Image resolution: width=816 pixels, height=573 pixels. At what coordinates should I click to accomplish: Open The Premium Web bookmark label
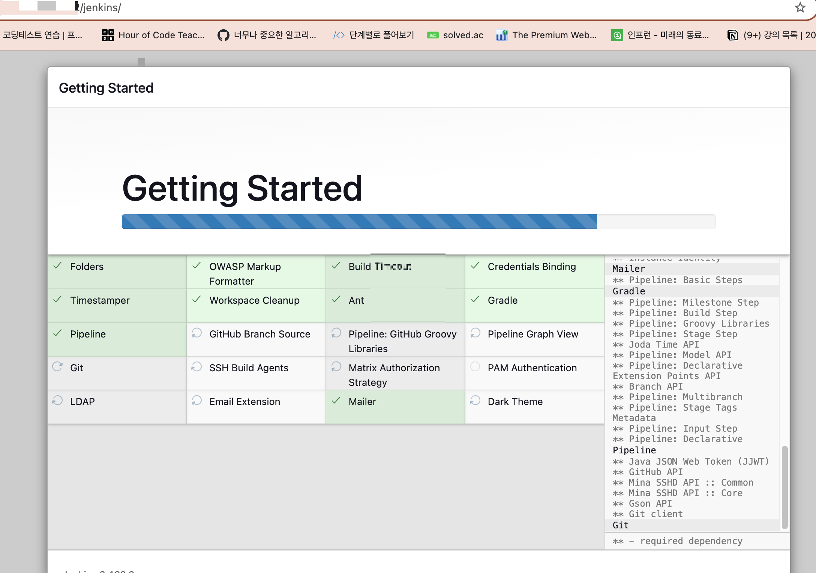554,35
